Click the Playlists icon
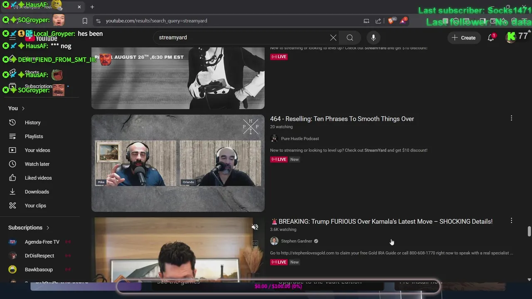532x299 pixels. (12, 136)
